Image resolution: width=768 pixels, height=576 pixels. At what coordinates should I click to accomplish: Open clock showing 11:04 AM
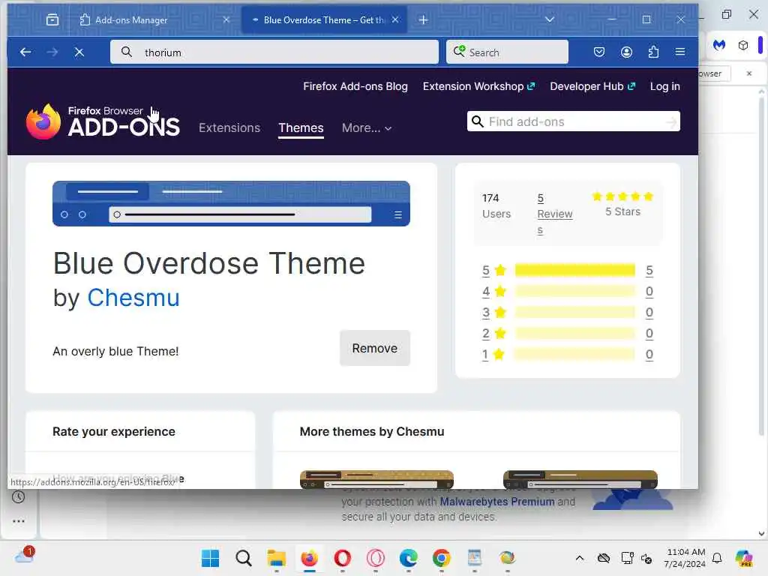[x=685, y=558]
